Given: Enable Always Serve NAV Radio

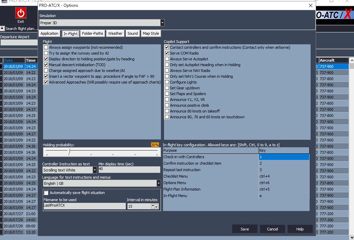Looking at the screenshot, I should [167, 71].
